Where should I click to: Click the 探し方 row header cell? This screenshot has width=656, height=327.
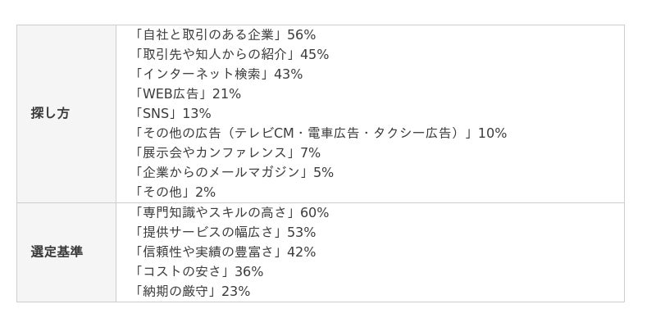(x=66, y=114)
